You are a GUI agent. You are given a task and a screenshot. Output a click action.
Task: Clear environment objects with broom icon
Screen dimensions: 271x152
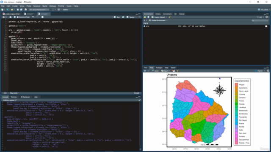[x=169, y=17]
